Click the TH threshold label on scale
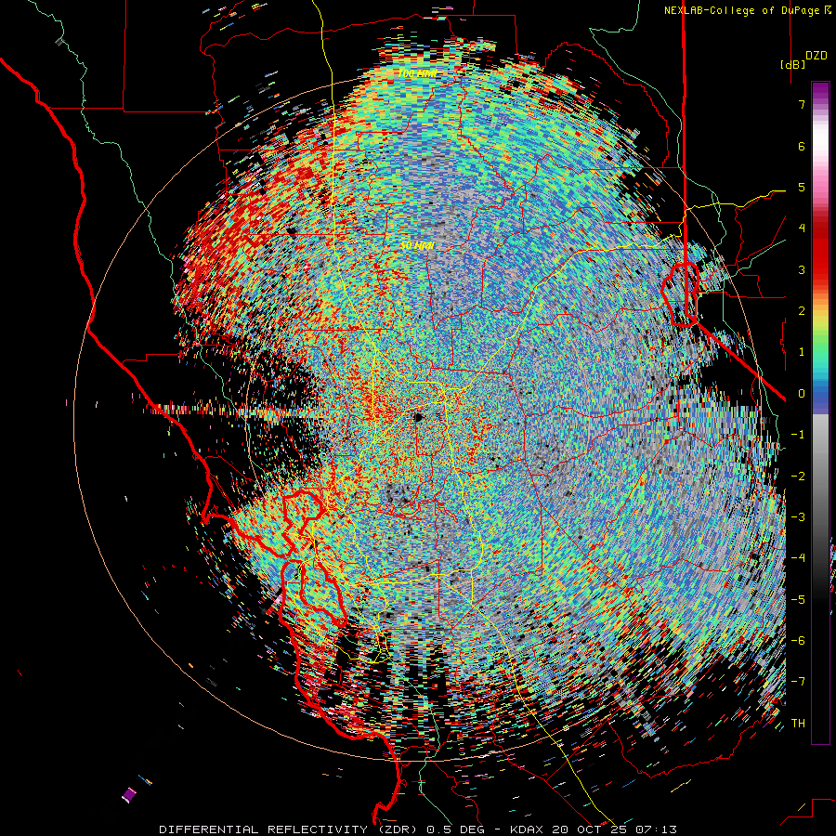Image resolution: width=836 pixels, height=836 pixels. [x=798, y=724]
